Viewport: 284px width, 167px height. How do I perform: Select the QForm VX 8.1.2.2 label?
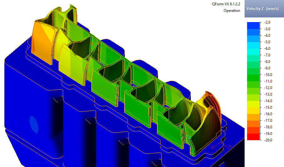(226, 4)
